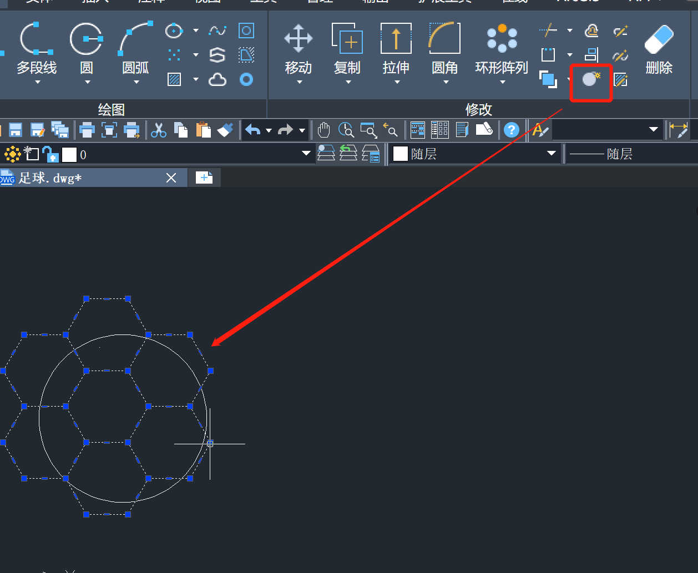This screenshot has height=573, width=698.
Task: Close the 足球.dwg tab
Action: pos(171,178)
